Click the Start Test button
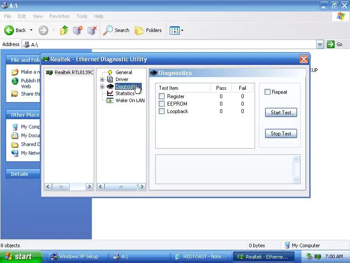350x263 pixels. [x=281, y=113]
